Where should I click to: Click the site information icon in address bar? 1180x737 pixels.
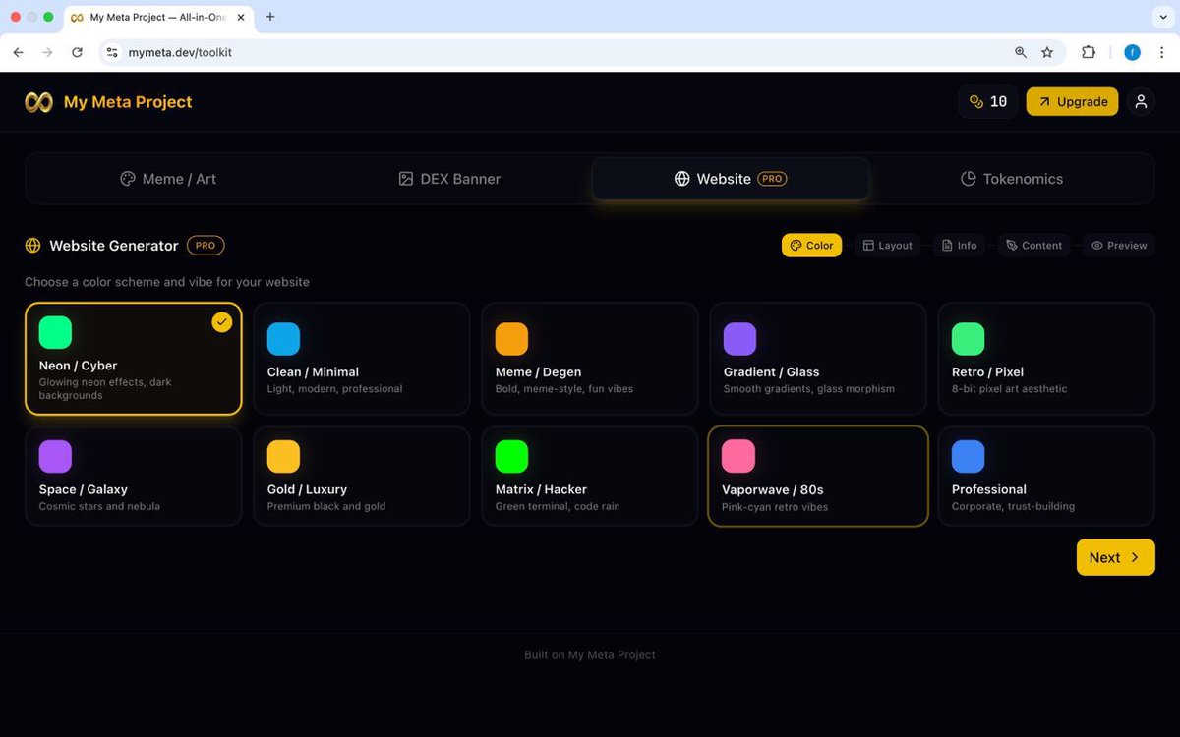[112, 52]
